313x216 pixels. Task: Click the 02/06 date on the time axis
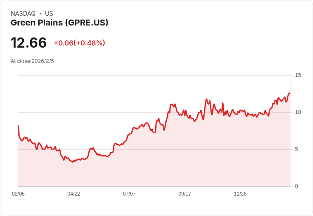[x=18, y=194]
